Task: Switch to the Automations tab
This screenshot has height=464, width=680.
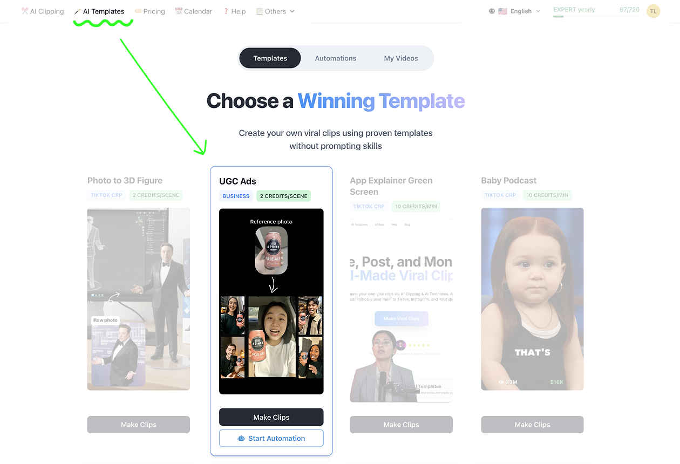Action: [x=336, y=58]
